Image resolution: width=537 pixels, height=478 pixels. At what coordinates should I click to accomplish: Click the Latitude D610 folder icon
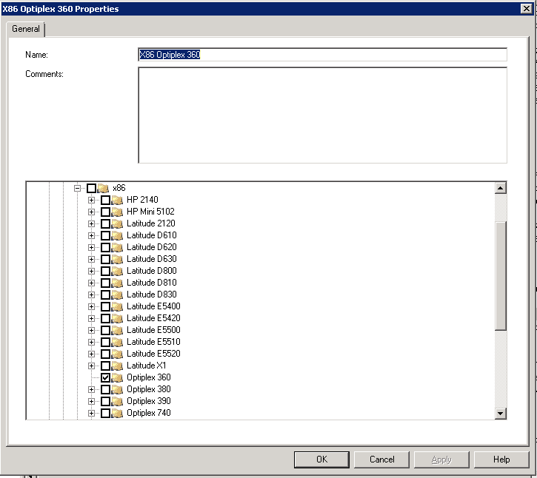[117, 235]
